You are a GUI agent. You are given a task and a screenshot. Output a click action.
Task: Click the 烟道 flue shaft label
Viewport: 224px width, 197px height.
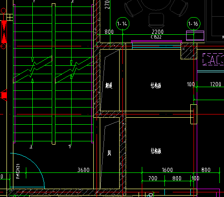[x=109, y=85]
